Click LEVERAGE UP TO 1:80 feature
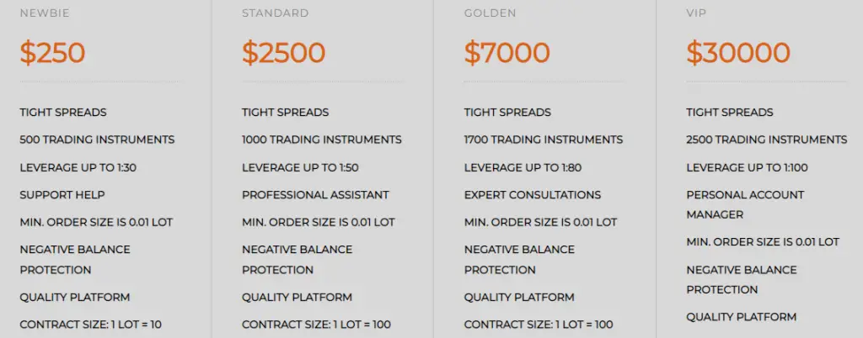This screenshot has width=863, height=338. click(x=523, y=167)
